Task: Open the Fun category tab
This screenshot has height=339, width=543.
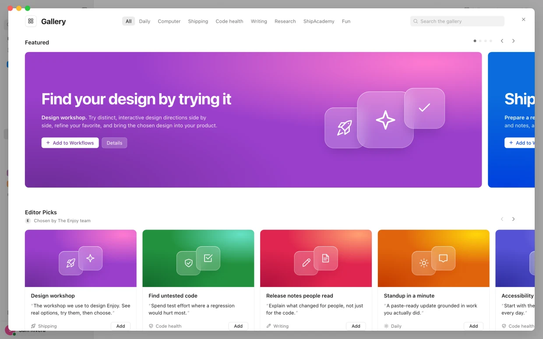Action: (x=346, y=21)
